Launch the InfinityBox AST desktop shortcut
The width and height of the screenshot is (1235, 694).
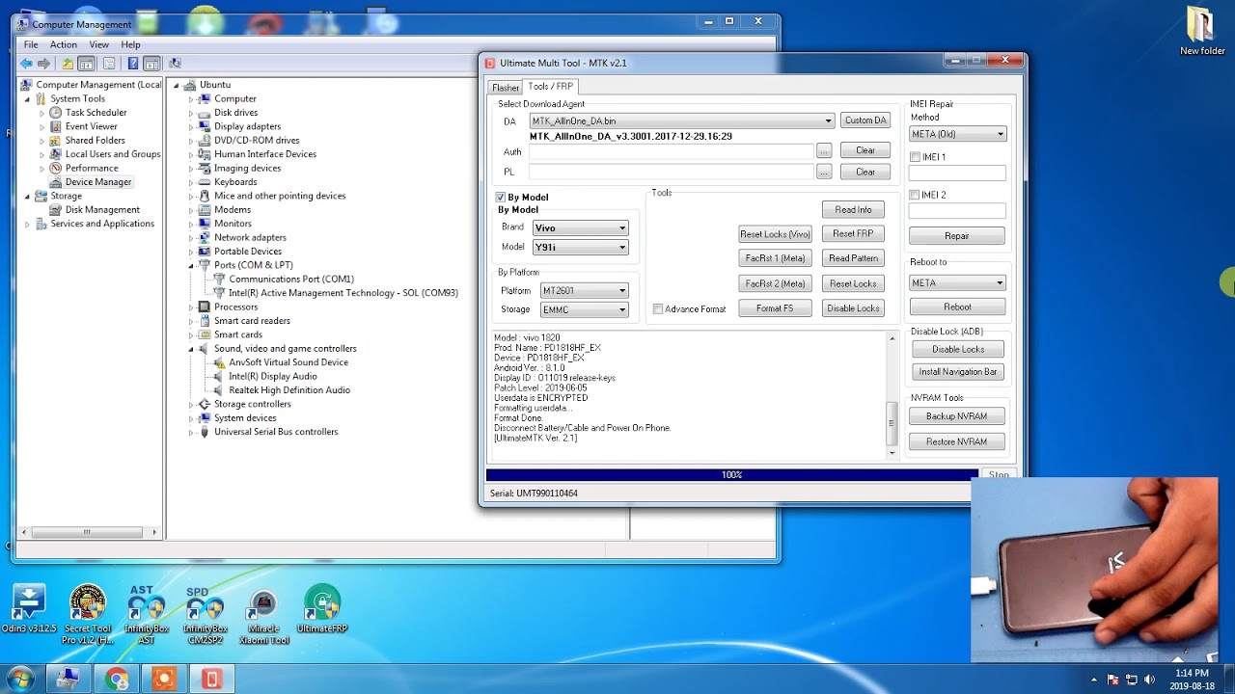(x=146, y=615)
